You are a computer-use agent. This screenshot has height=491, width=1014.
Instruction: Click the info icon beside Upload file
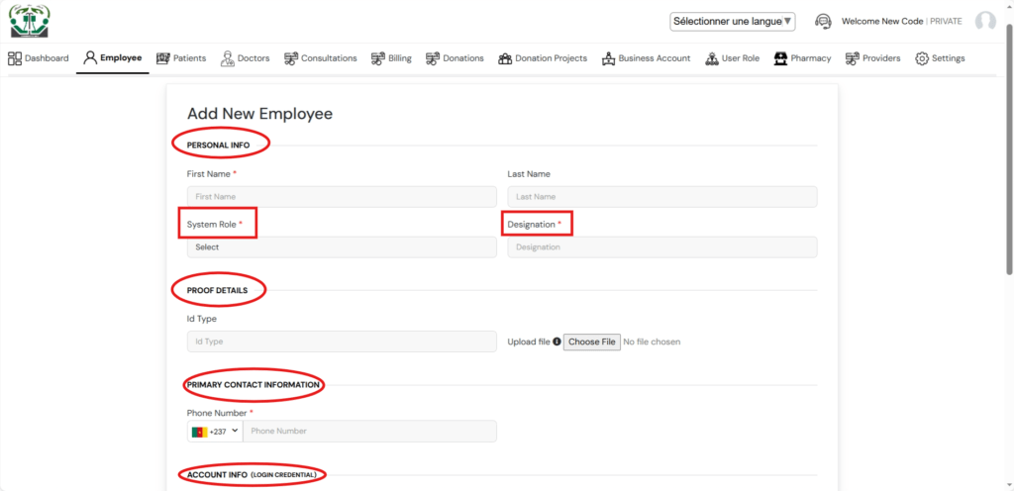click(557, 342)
